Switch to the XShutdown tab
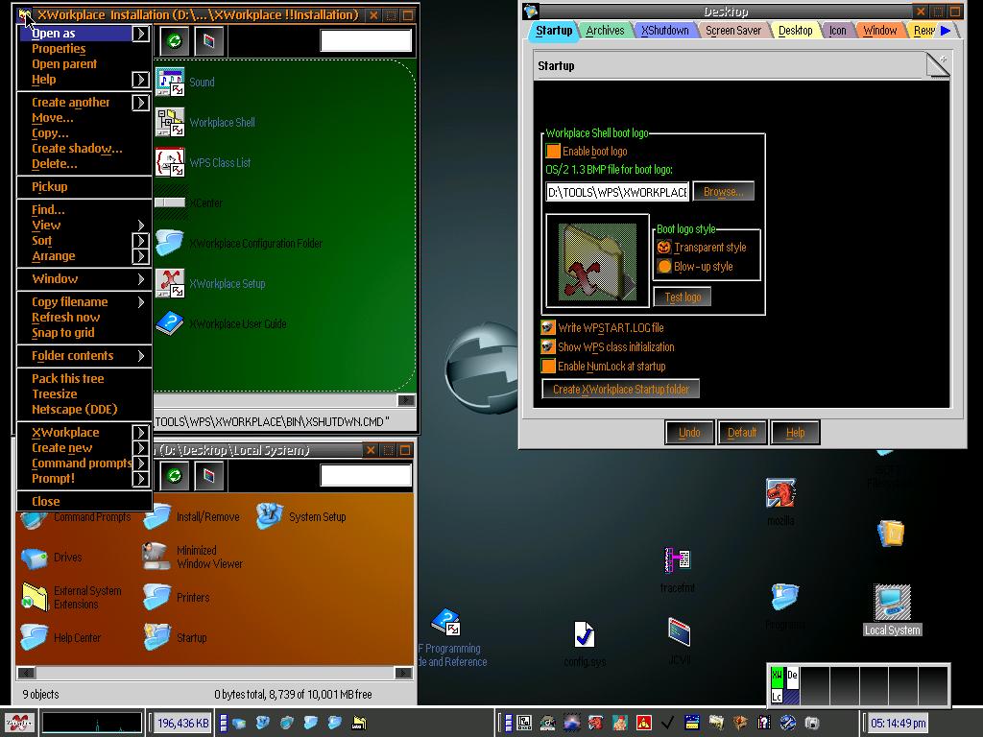The height and width of the screenshot is (737, 983). 665,31
